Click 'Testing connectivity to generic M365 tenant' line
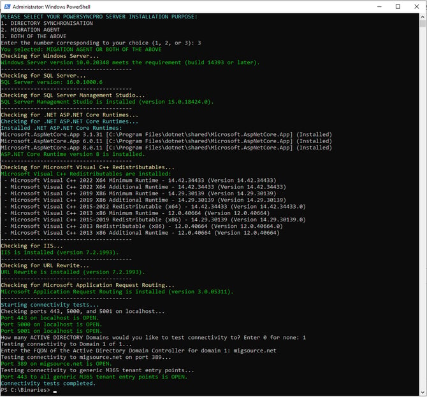Screen dimensions: 427x397 (98, 370)
